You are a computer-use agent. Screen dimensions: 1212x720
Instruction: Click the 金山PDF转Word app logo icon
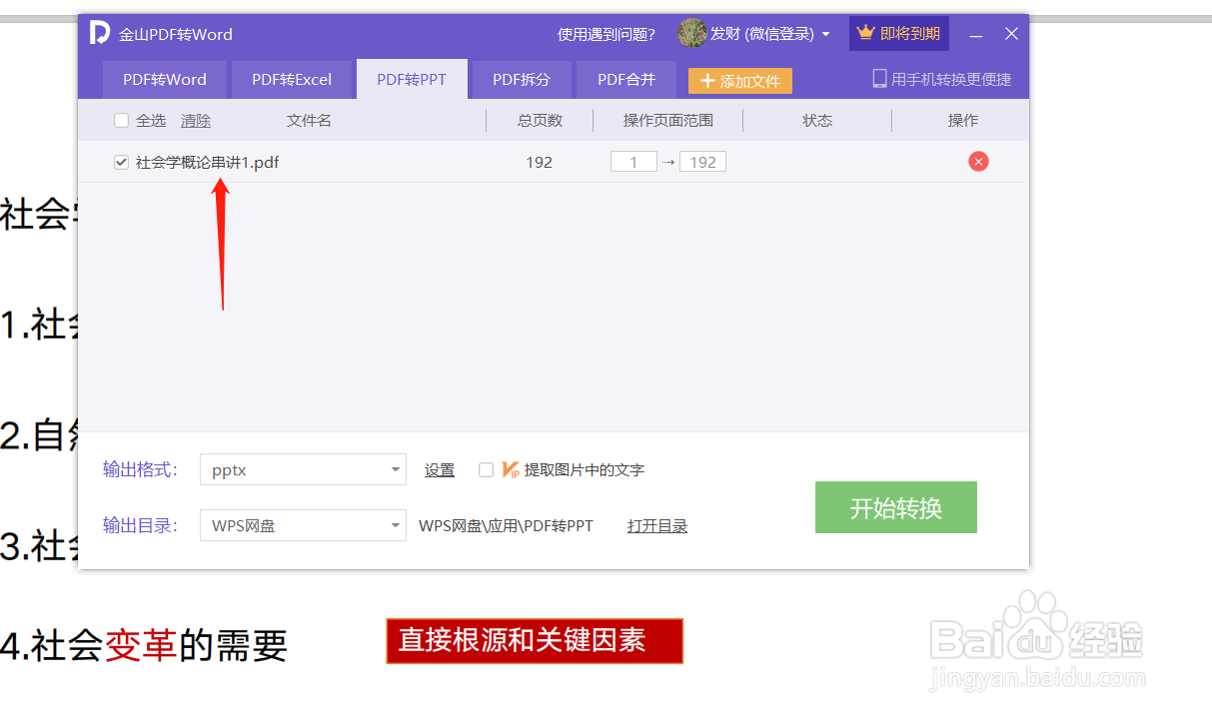pyautogui.click(x=99, y=34)
